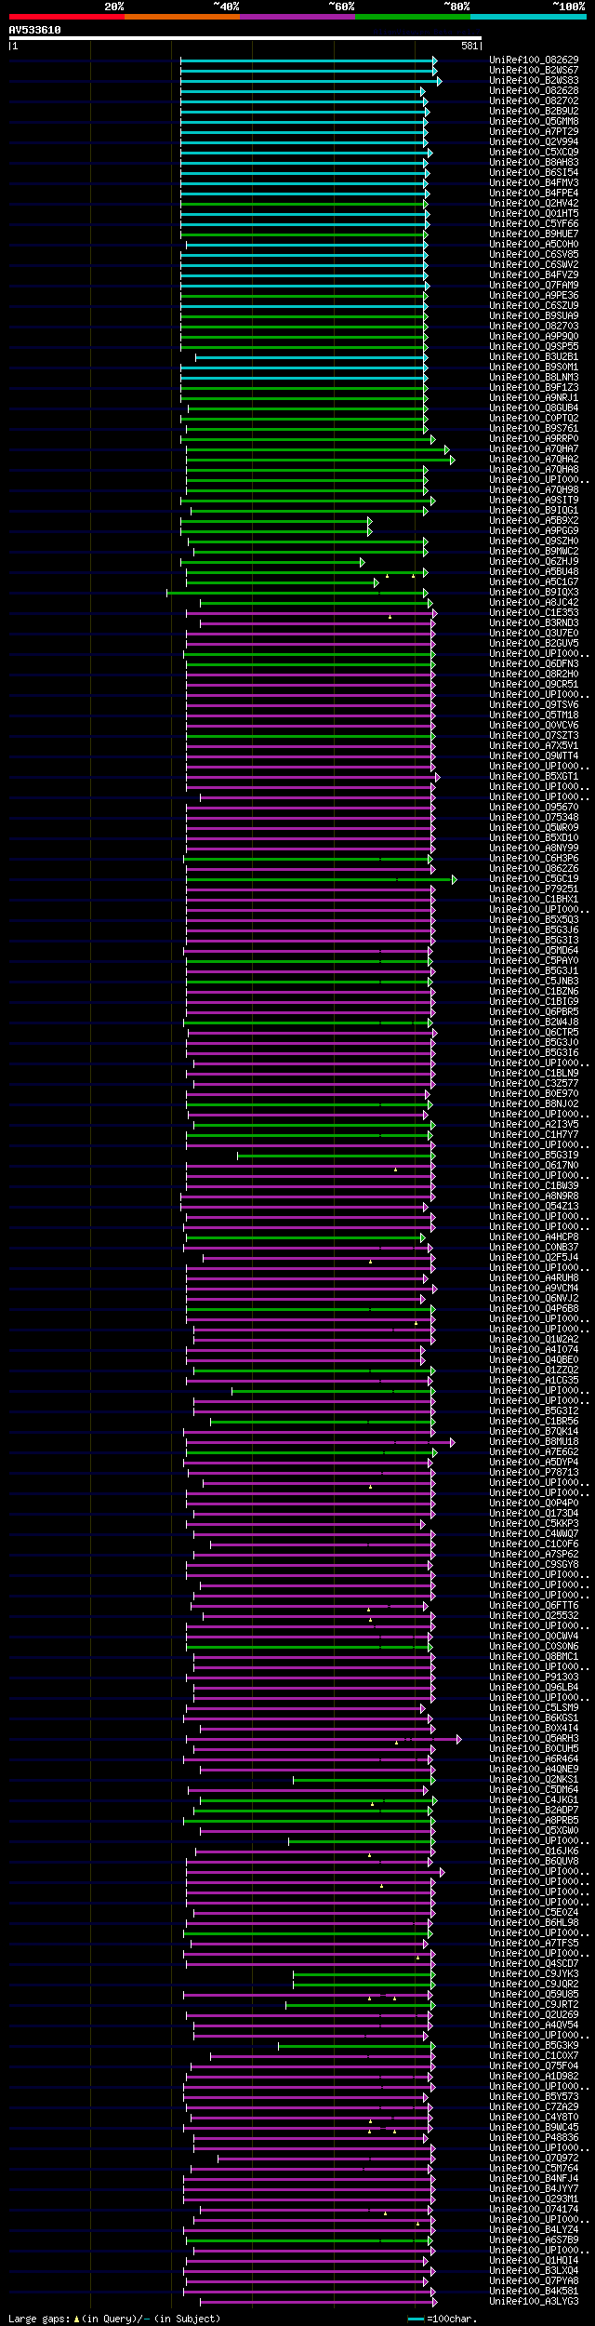Select the UniRef100_Q2NKS1 label
The width and height of the screenshot is (595, 2326).
[x=534, y=1780]
